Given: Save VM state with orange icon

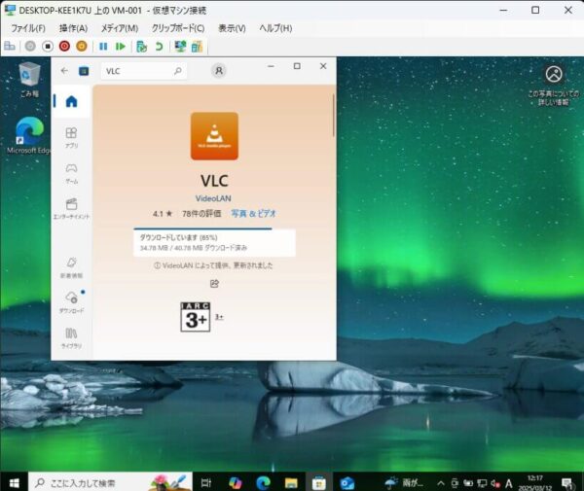Looking at the screenshot, I should pos(82,46).
